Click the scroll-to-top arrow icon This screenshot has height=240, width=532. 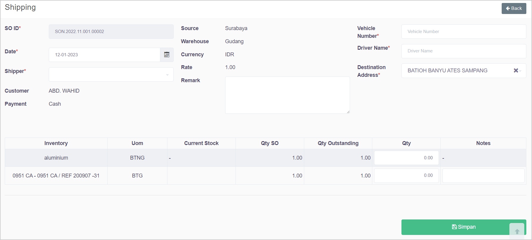click(x=517, y=231)
